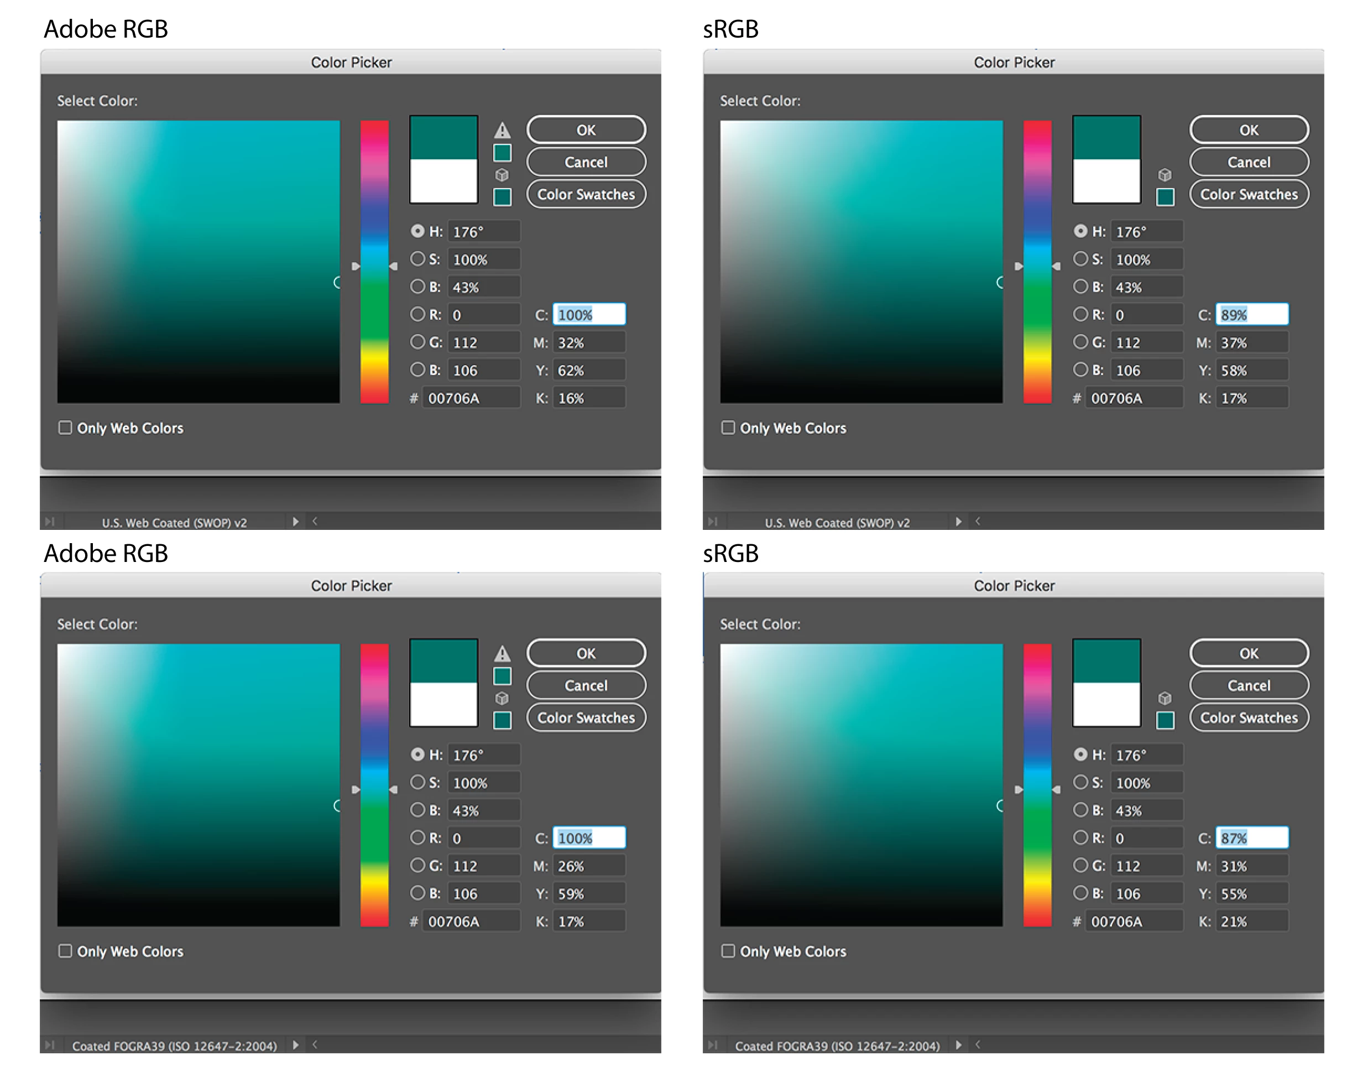Click Color Swatches in the C 87% dialog
Screen dimensions: 1368x1083
pos(1248,717)
